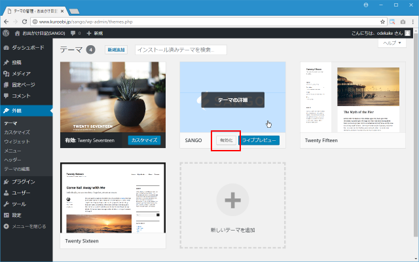Screen dimensions: 419x262
Task: Click the Twenty Sixteen theme name
Action: (x=82, y=241)
